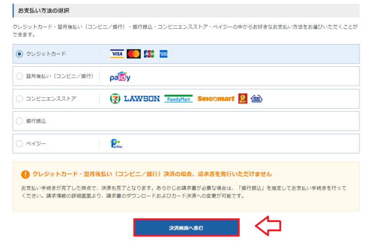Click the LAWSON logo
This screenshot has height=245, width=376.
(142, 99)
